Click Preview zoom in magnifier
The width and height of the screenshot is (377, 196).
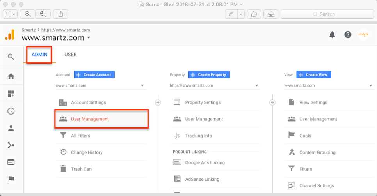(x=43, y=14)
